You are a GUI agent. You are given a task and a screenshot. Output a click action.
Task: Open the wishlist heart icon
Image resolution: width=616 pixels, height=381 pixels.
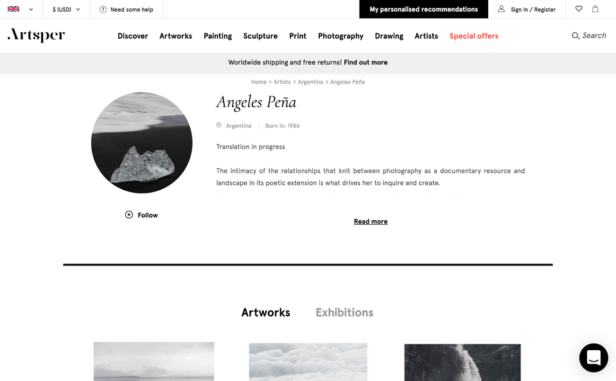pyautogui.click(x=579, y=8)
